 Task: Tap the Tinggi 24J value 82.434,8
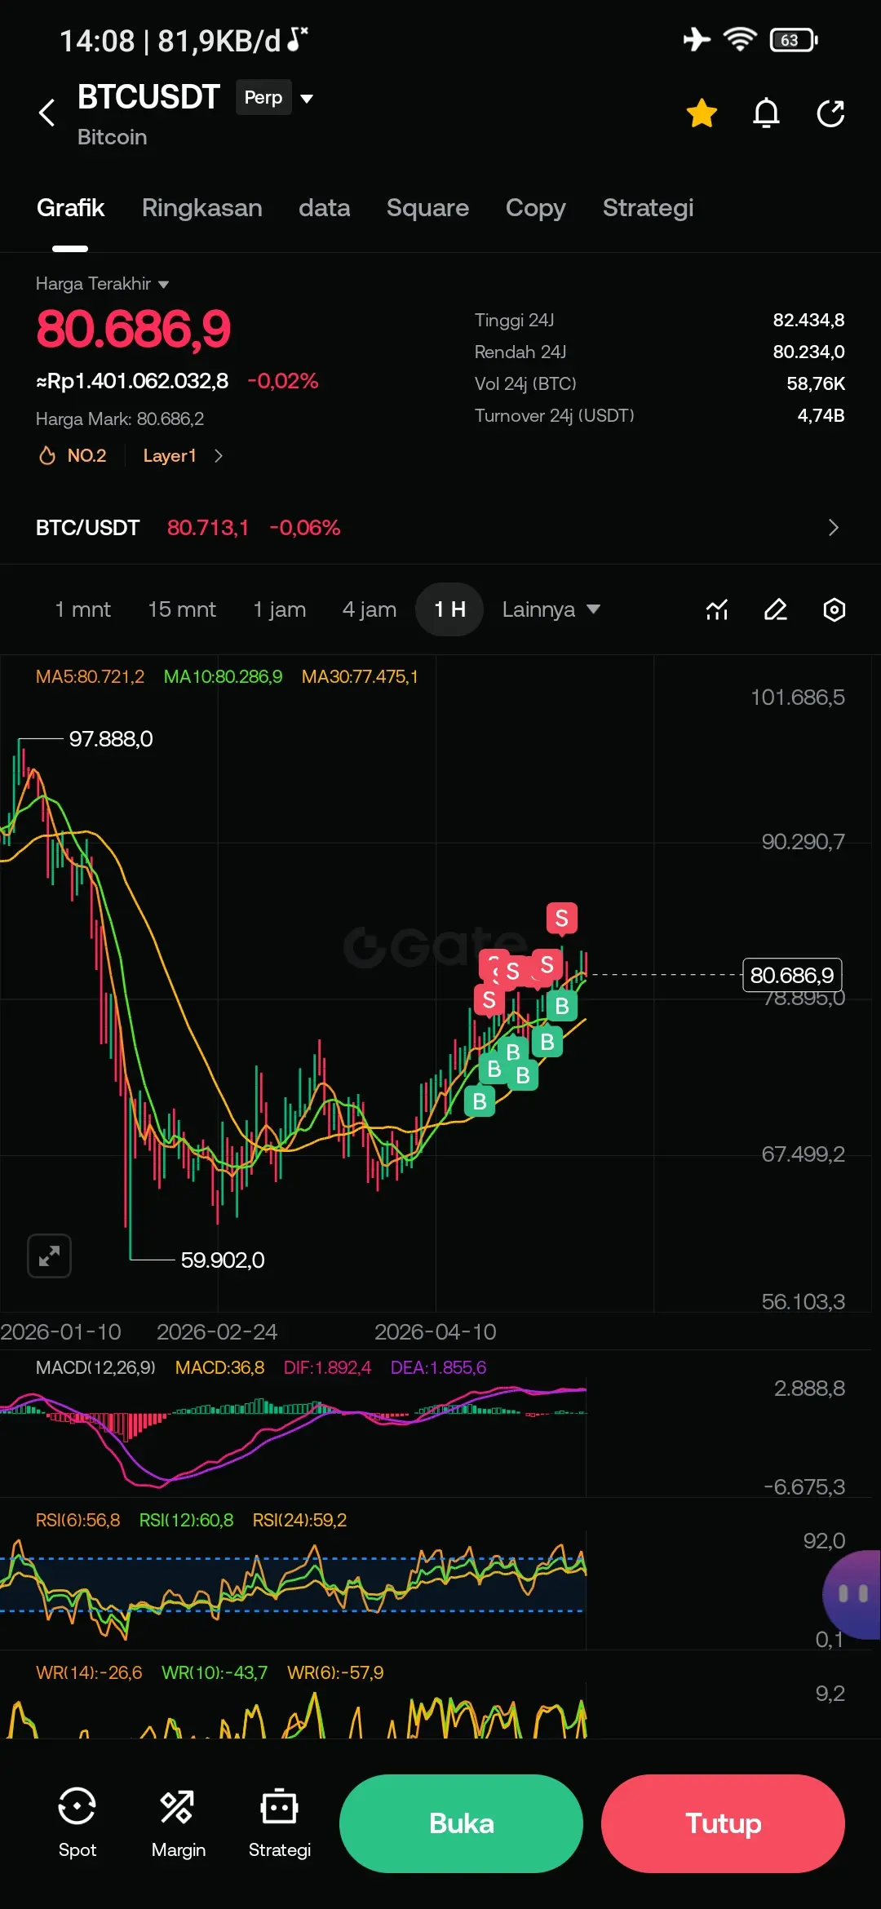[808, 320]
